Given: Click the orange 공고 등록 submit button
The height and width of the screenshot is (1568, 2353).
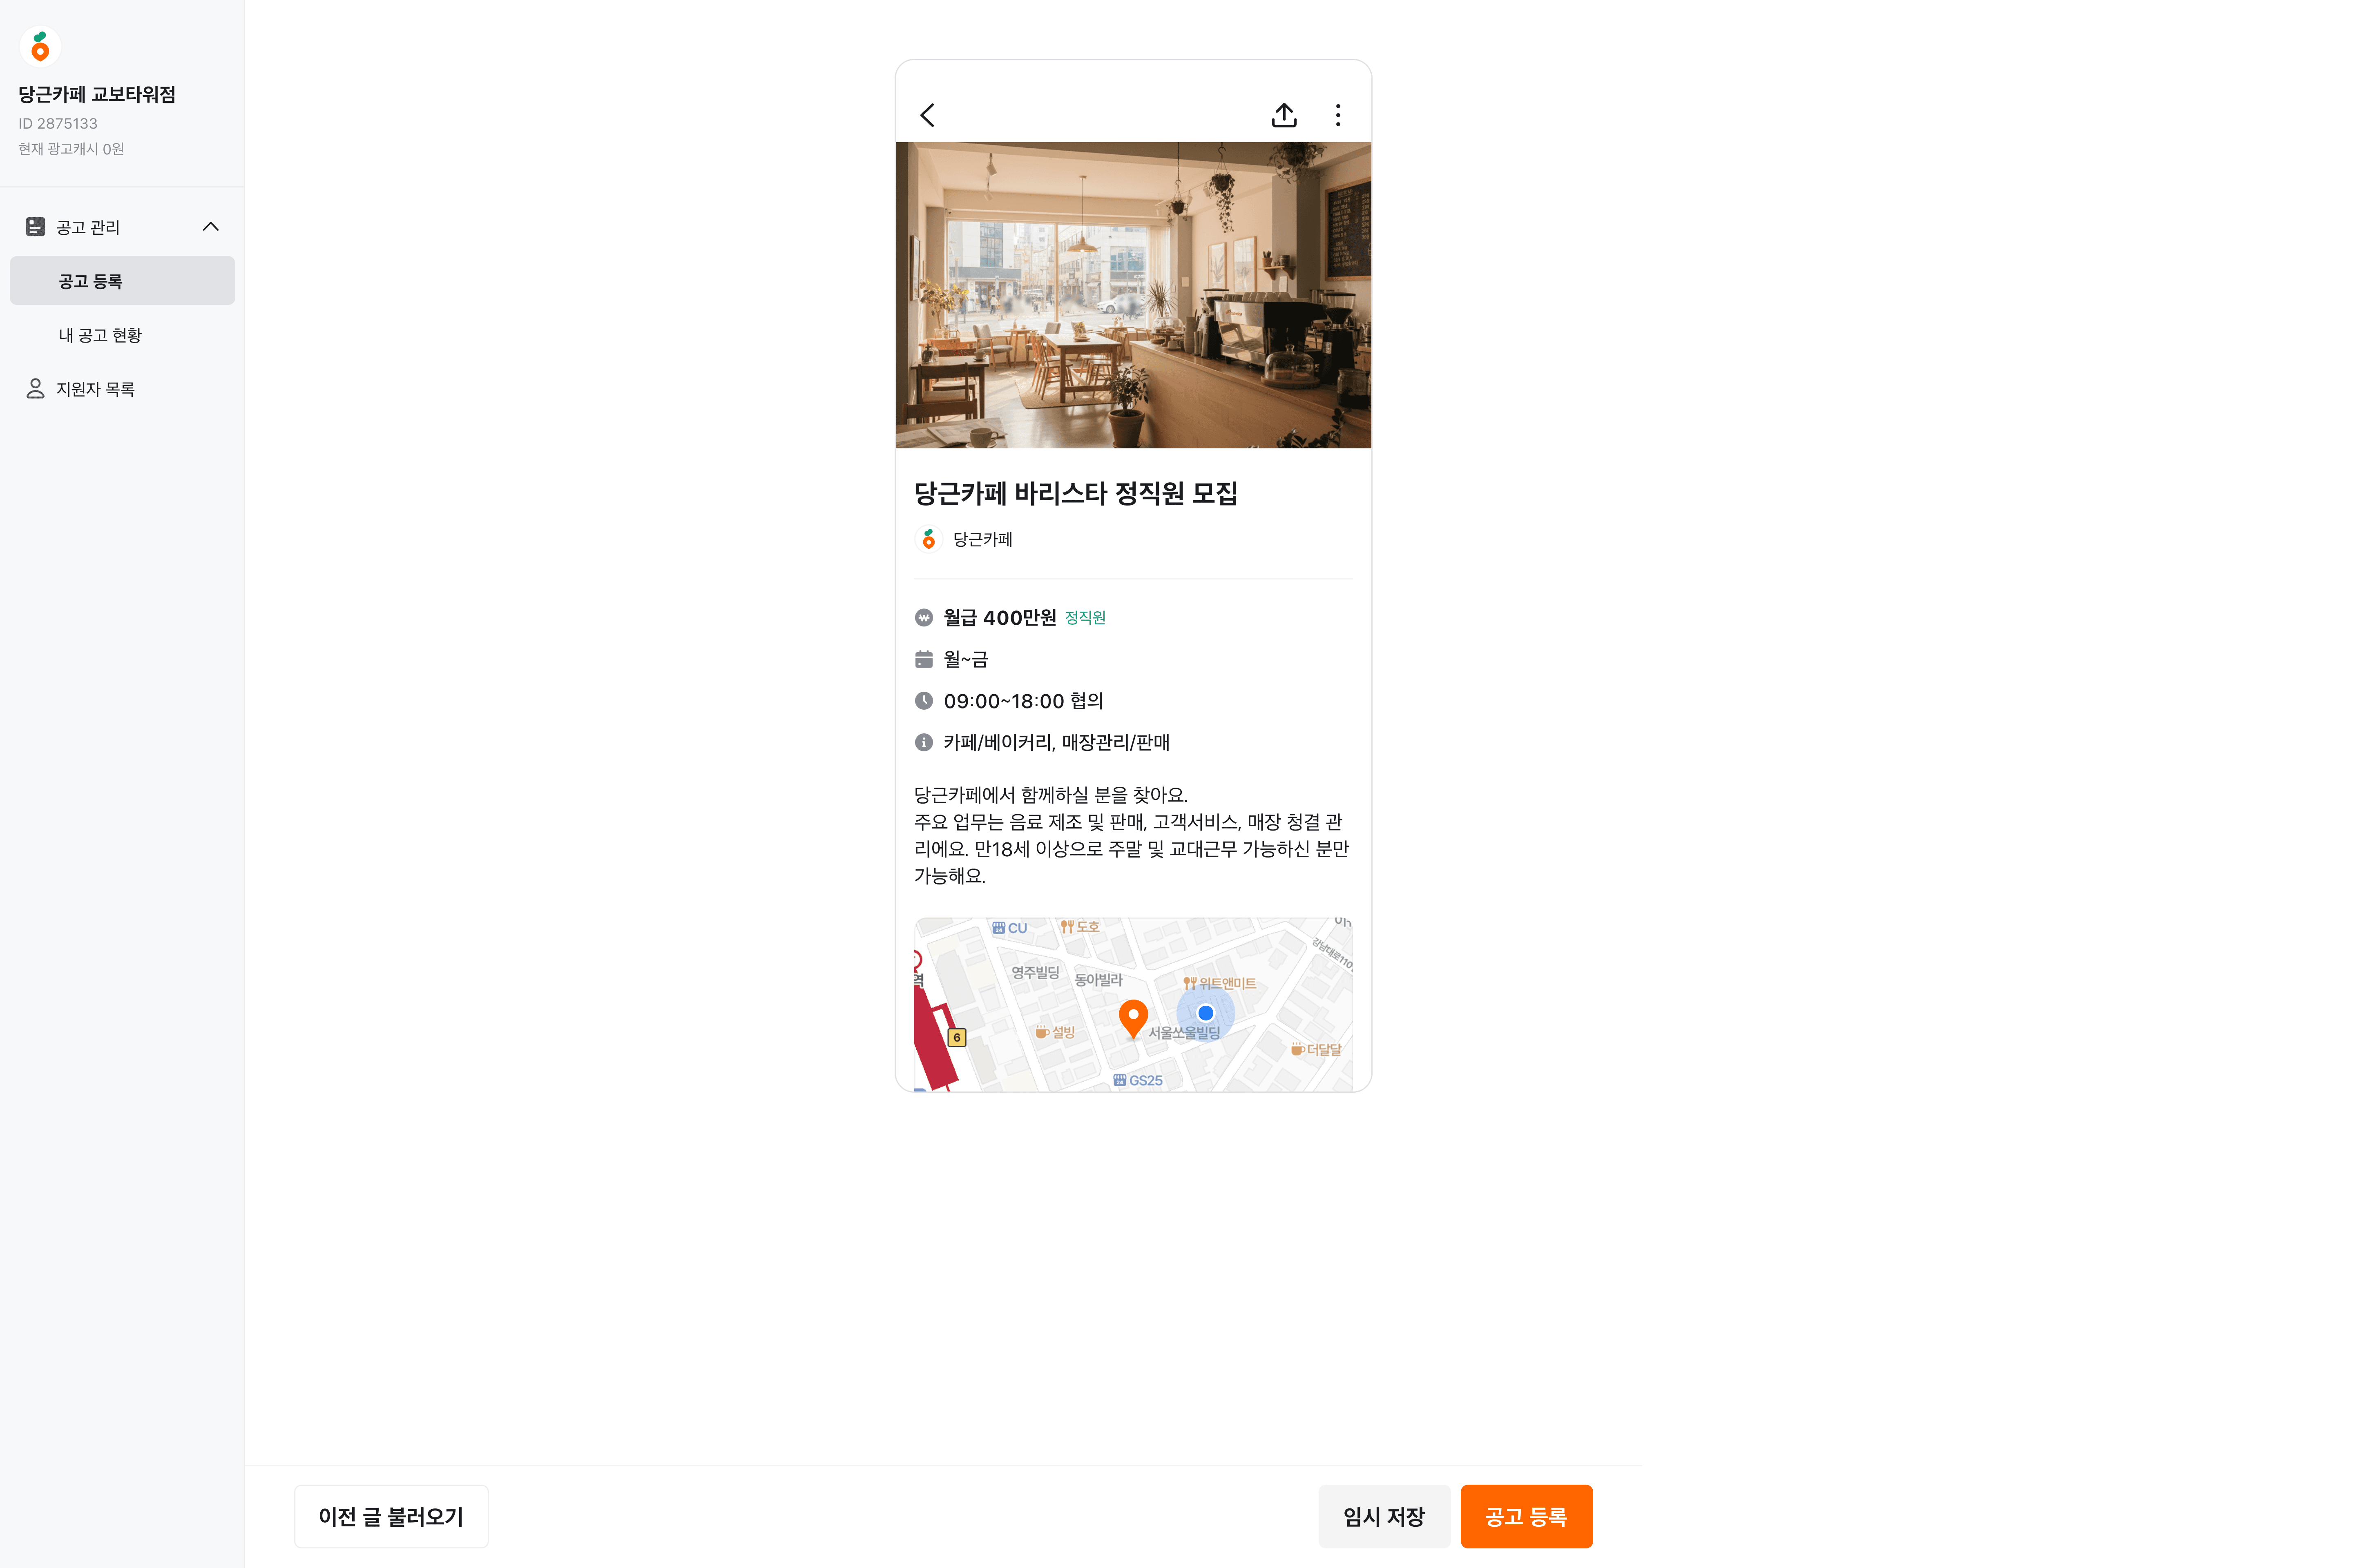Looking at the screenshot, I should [1526, 1516].
